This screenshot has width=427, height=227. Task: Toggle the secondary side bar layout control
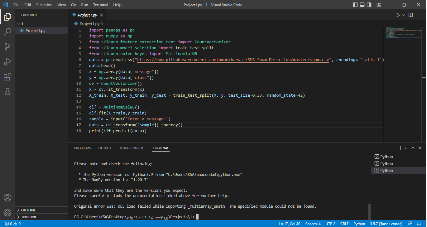point(370,5)
